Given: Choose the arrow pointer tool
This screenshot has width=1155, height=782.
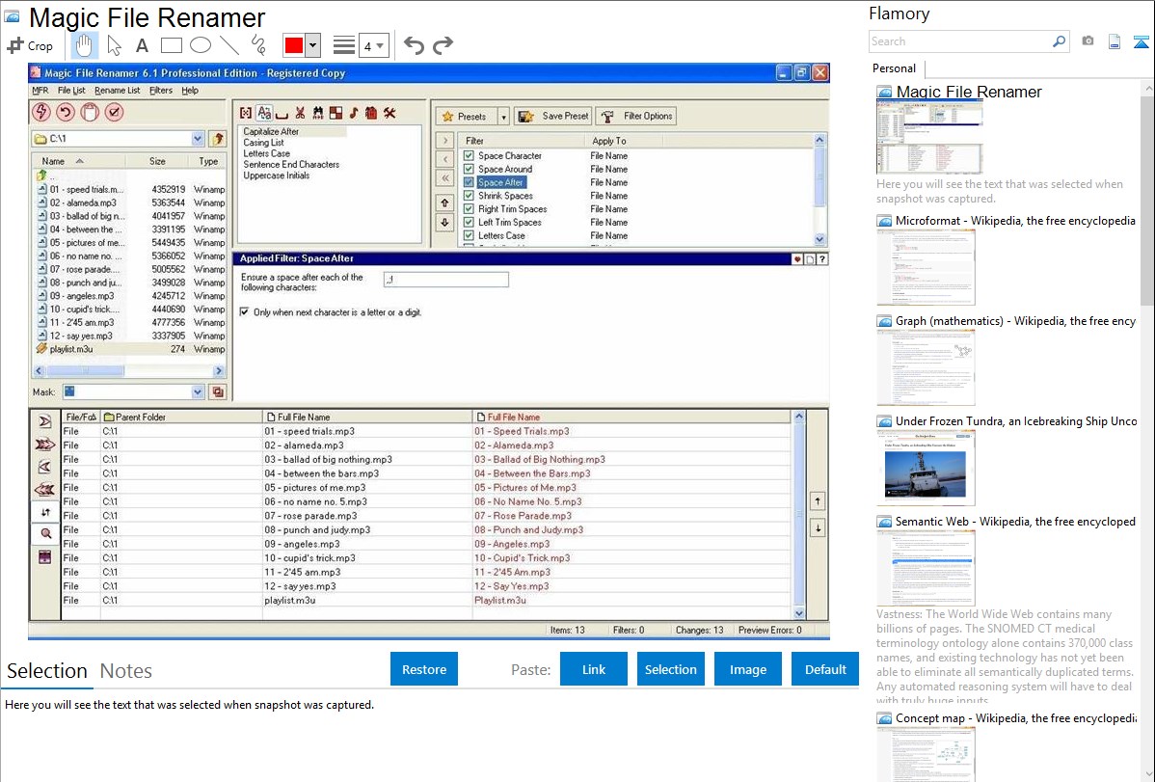Looking at the screenshot, I should 114,45.
